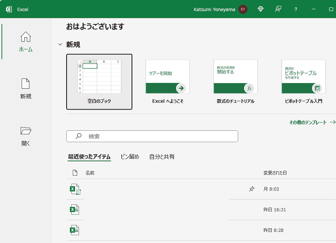Click into the 検索 search field
This screenshot has width=336, height=243.
[152, 136]
